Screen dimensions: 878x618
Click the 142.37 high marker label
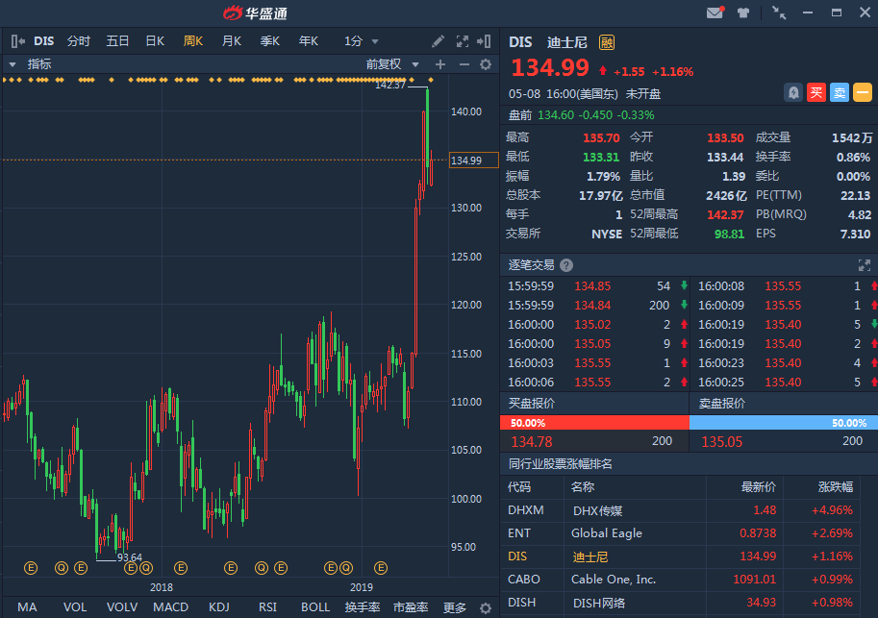(x=390, y=85)
